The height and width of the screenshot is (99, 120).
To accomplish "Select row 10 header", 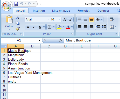I will [4, 90].
